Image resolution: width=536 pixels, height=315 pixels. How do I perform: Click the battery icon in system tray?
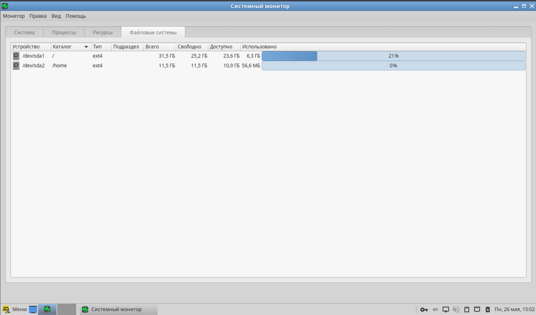pos(488,309)
